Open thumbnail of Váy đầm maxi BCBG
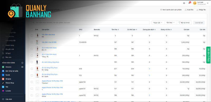The height and width of the screenshot is (102, 211). click(37, 42)
